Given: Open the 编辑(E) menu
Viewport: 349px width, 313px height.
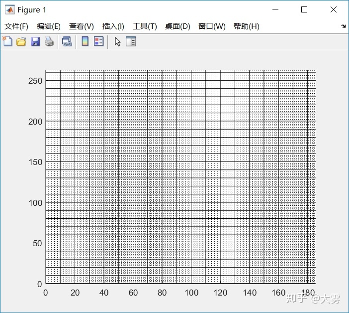Looking at the screenshot, I should tap(49, 26).
